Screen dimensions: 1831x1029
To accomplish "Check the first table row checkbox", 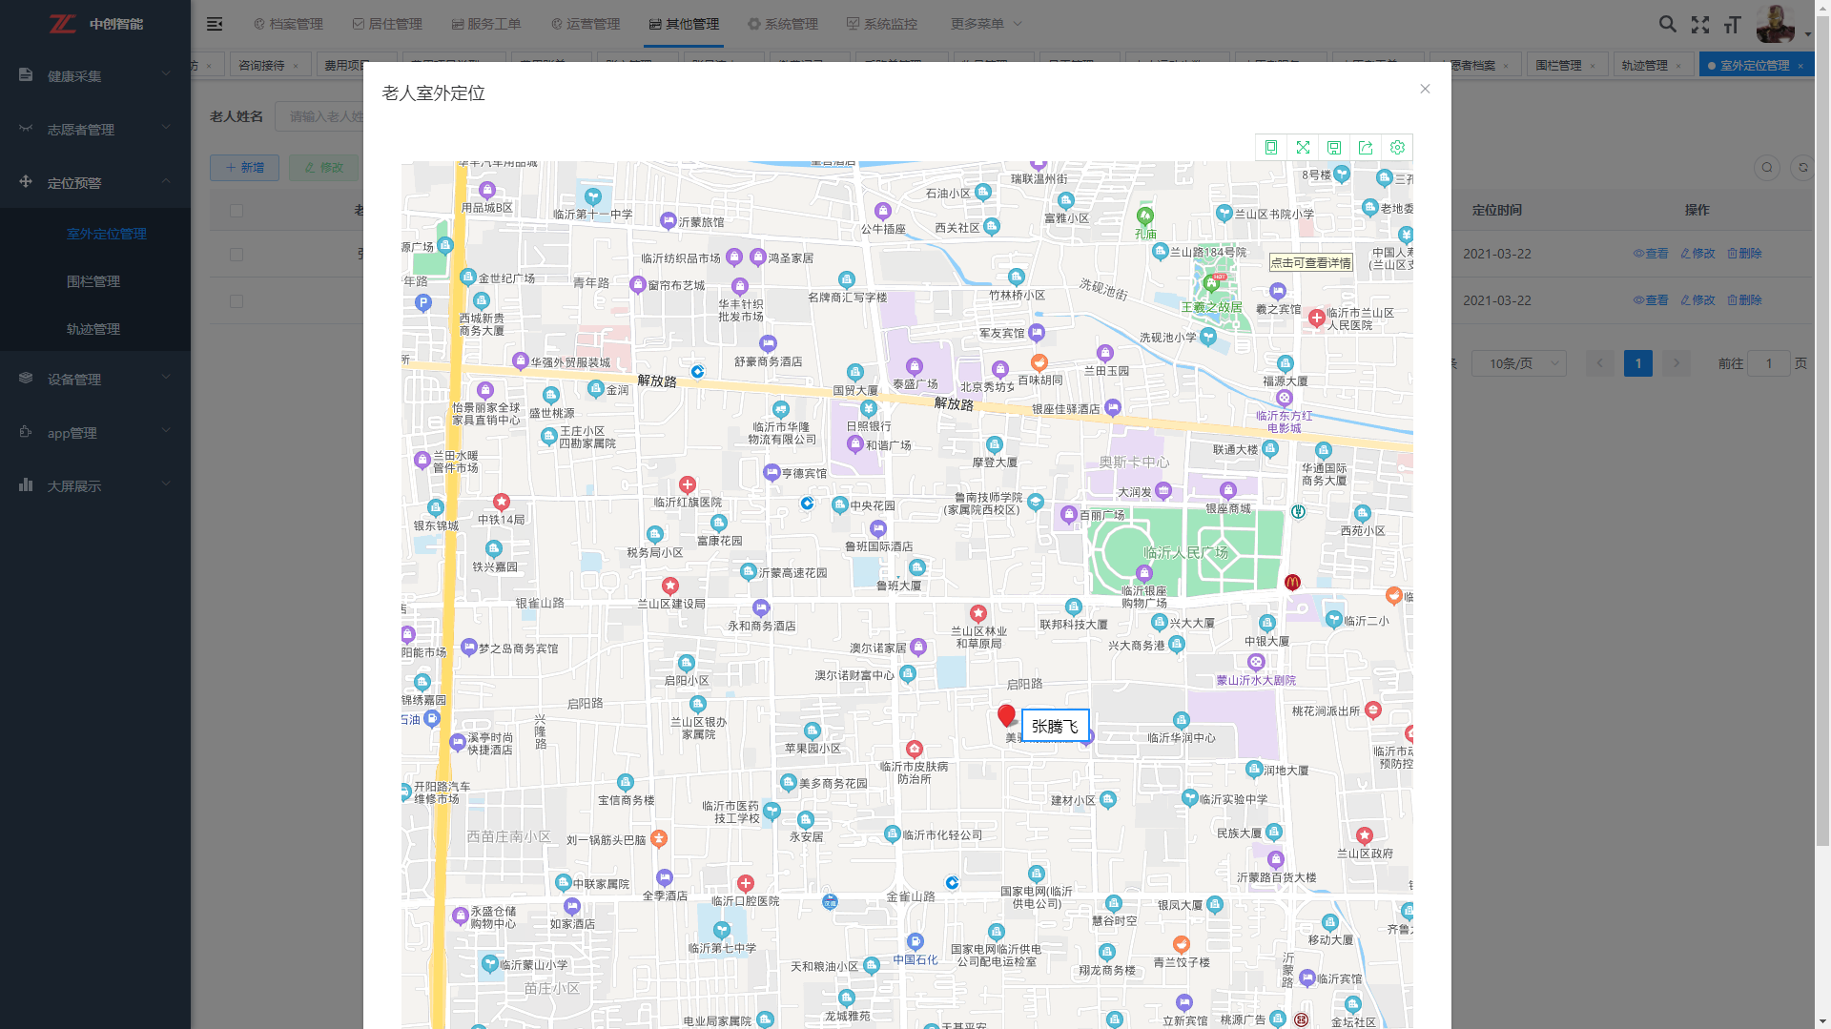I will [237, 255].
